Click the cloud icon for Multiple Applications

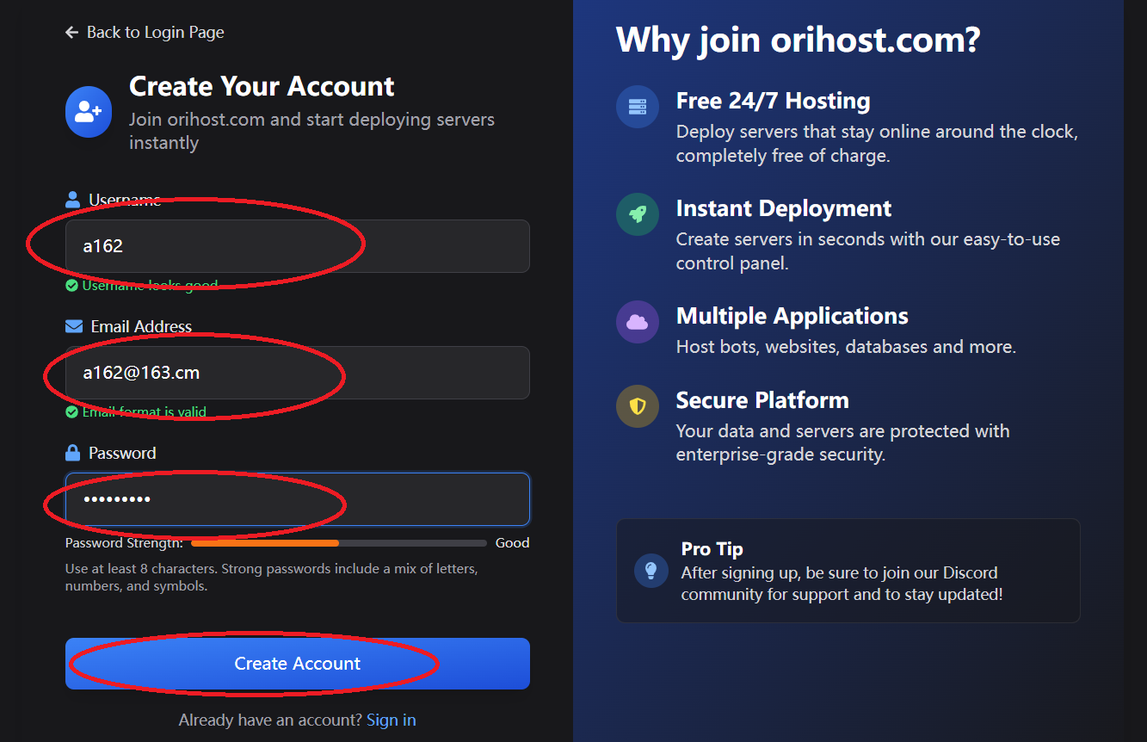638,322
